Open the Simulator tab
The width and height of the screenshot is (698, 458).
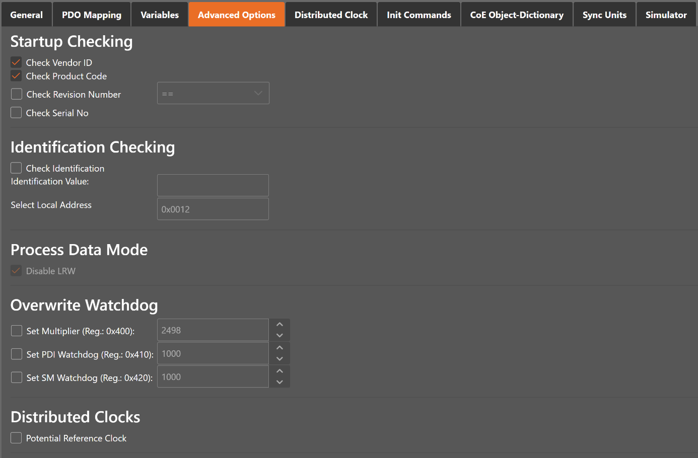tap(666, 14)
